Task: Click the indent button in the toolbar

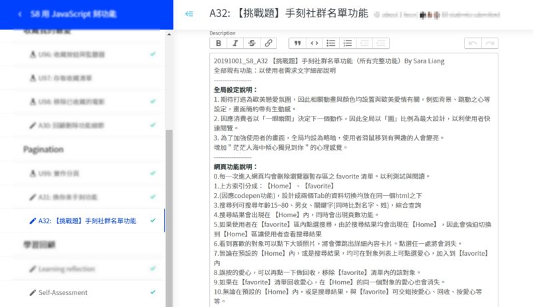Action: 380,43
